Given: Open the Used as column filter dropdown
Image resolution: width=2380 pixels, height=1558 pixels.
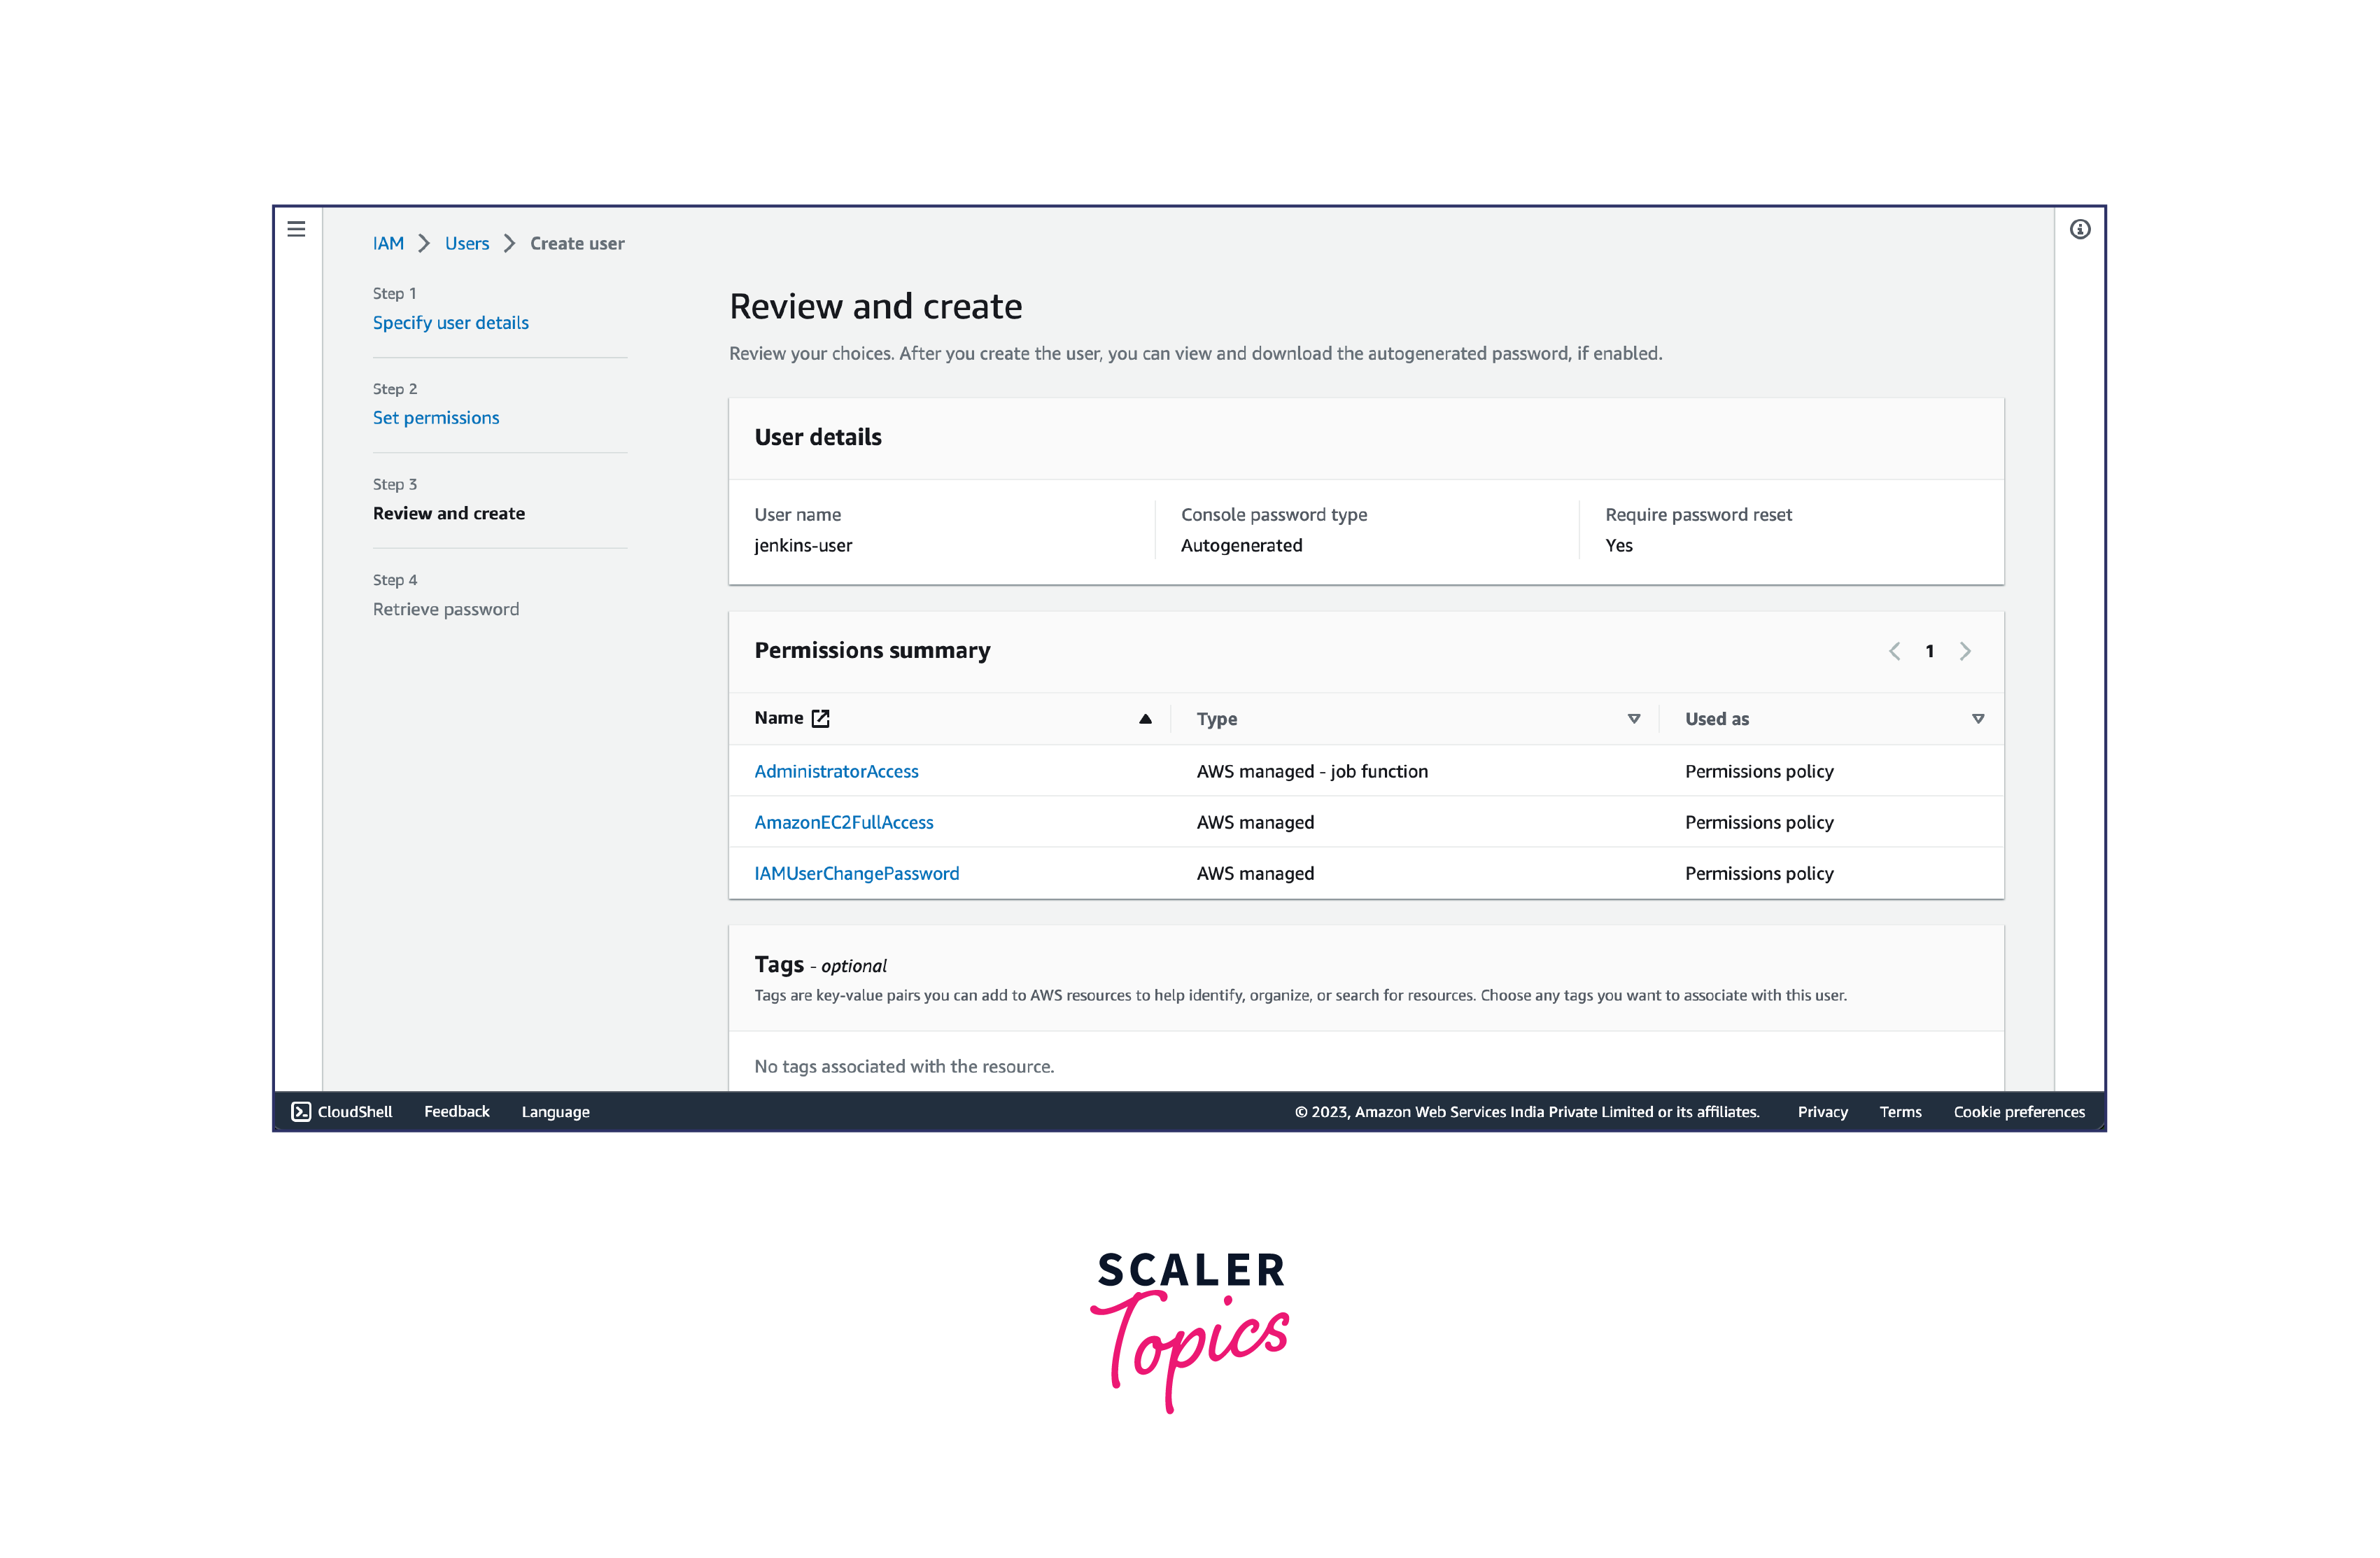Looking at the screenshot, I should coord(1978,718).
